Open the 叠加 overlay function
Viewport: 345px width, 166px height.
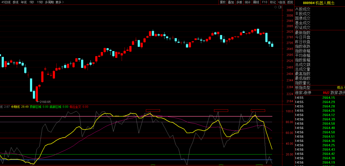(x=231, y=2)
